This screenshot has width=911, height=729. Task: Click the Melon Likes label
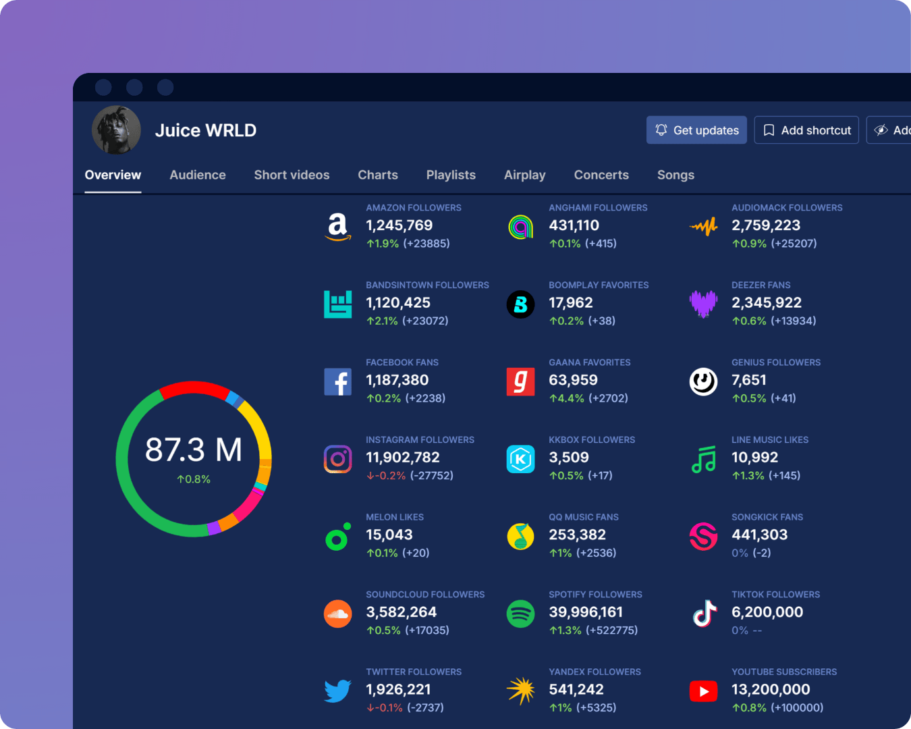coord(395,517)
